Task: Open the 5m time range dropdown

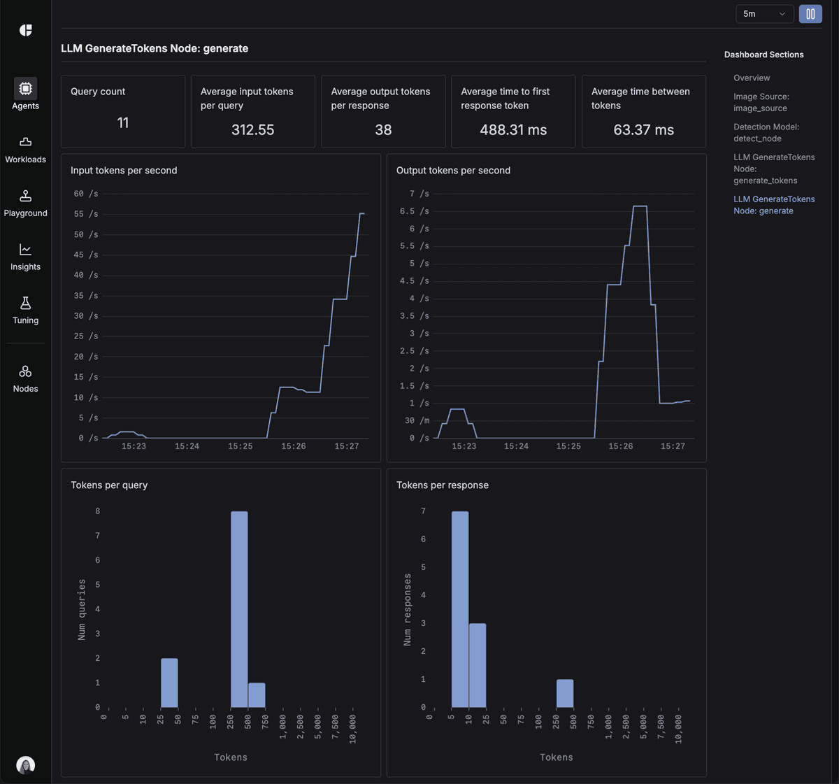Action: [764, 13]
